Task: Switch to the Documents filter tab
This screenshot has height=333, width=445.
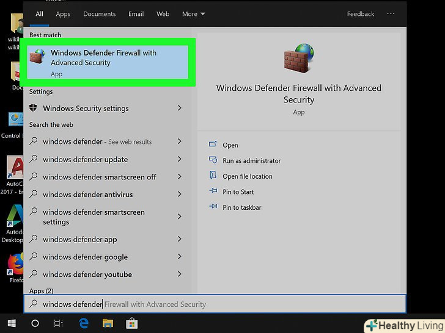Action: [x=99, y=14]
